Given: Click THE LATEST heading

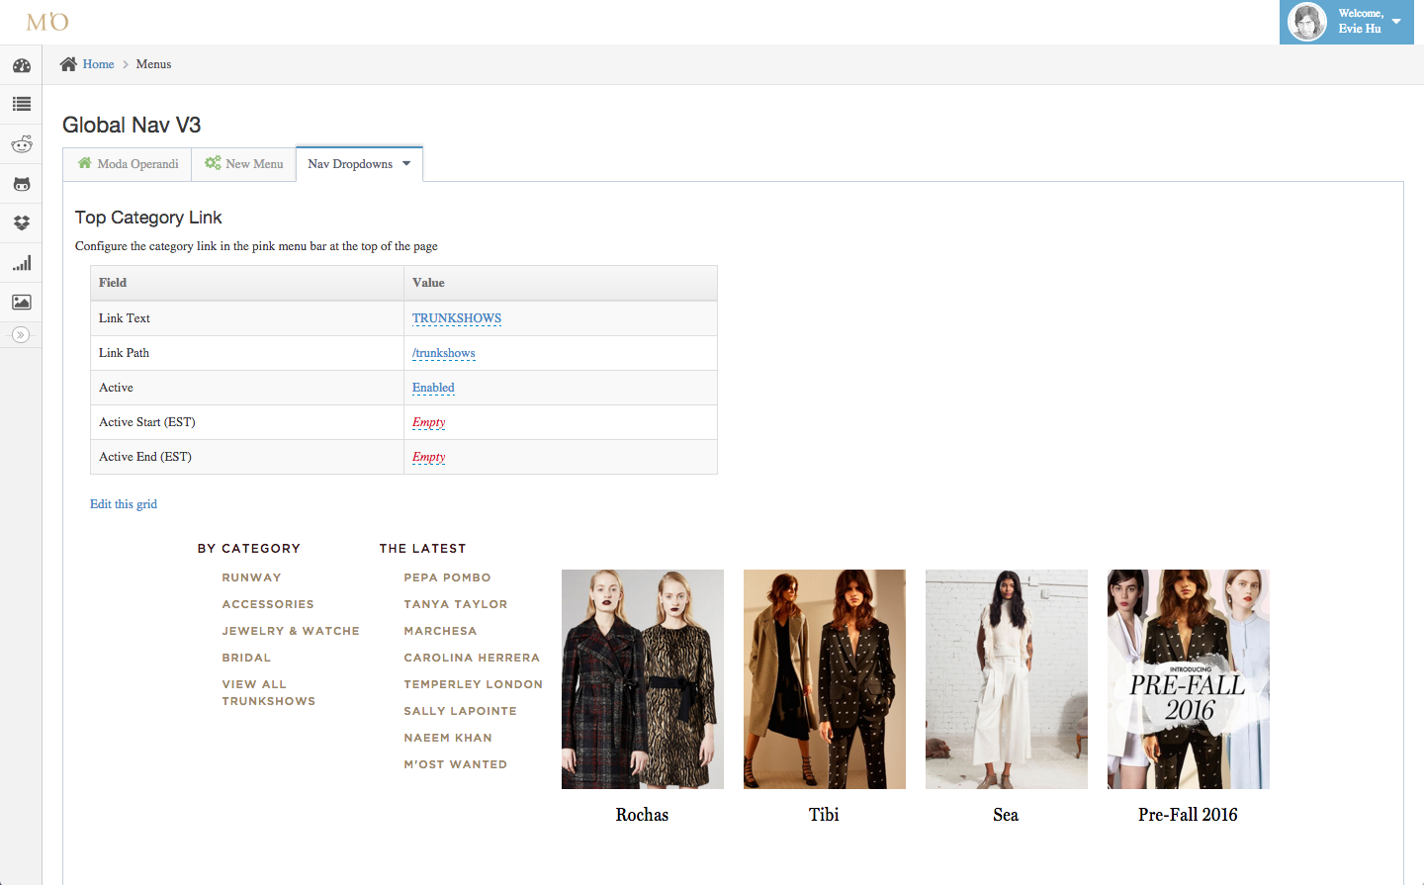Looking at the screenshot, I should click(x=422, y=549).
